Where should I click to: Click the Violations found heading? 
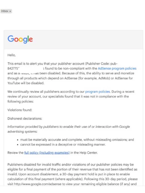click(x=20, y=110)
